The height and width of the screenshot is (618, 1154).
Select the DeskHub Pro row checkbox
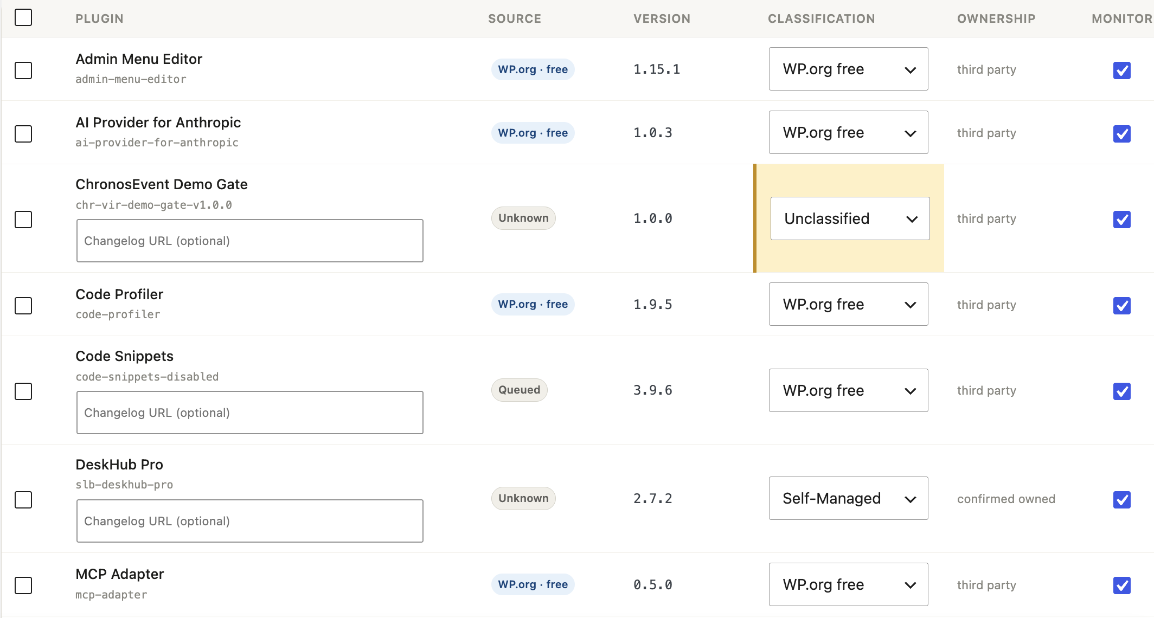[23, 500]
